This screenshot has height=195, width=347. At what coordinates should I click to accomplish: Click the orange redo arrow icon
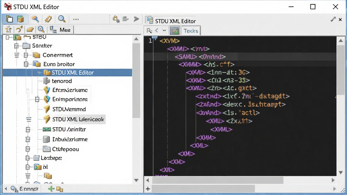click(x=19, y=29)
